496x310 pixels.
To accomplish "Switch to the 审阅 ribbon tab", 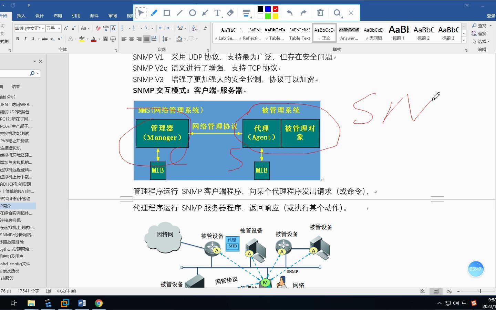I will 112,15.
